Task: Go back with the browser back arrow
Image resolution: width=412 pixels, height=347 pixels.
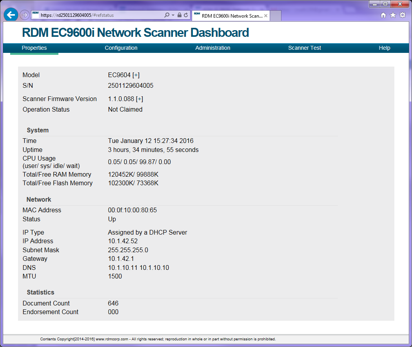Action: click(11, 15)
